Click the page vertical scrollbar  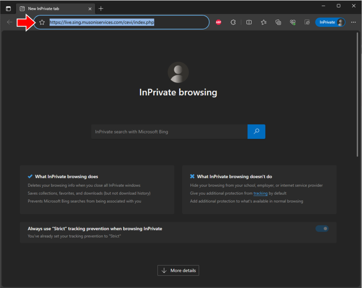pyautogui.click(x=357, y=95)
